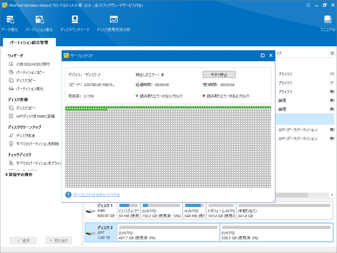Click the スピード 329790.00 MB/分 value
This screenshot has width=337, height=253.
99,85
